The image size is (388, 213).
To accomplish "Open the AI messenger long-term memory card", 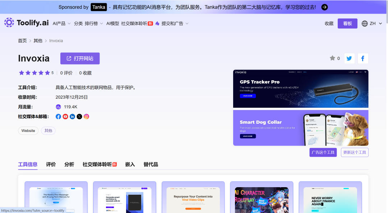I will tap(56, 197).
